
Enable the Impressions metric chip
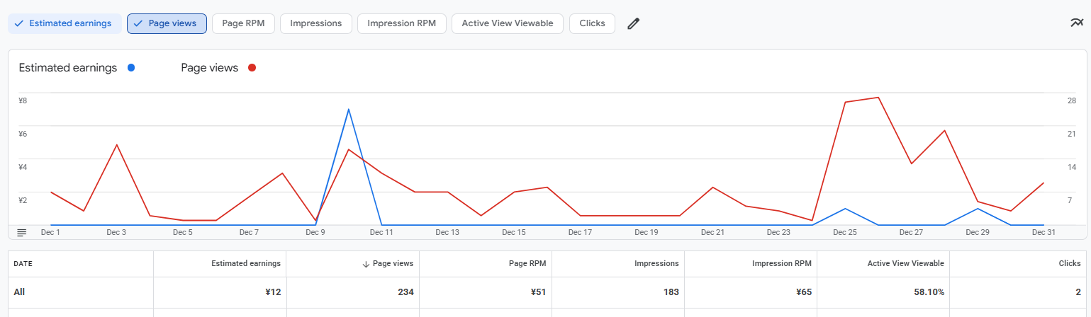pos(316,23)
